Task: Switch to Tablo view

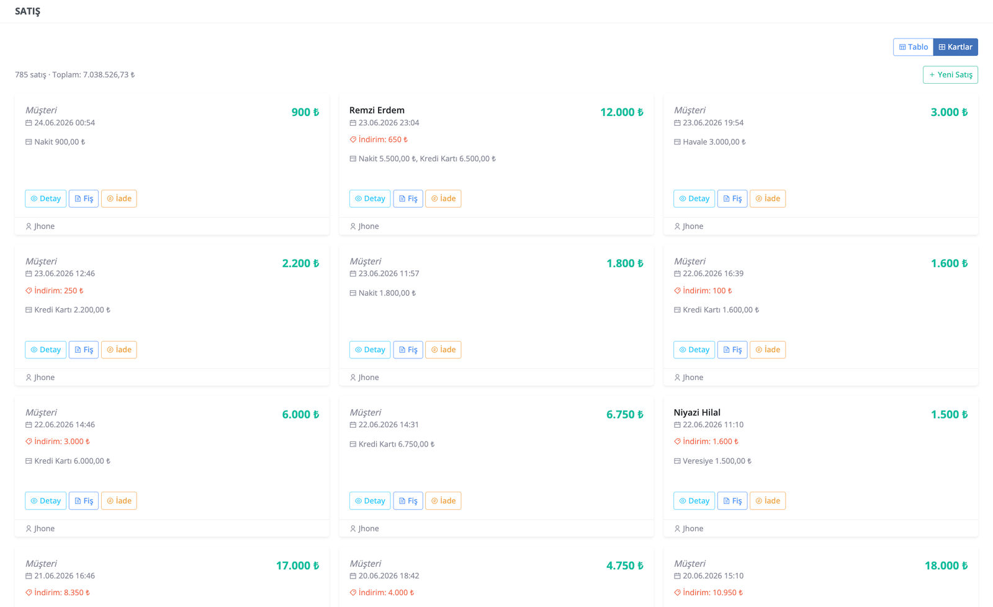Action: click(x=913, y=47)
